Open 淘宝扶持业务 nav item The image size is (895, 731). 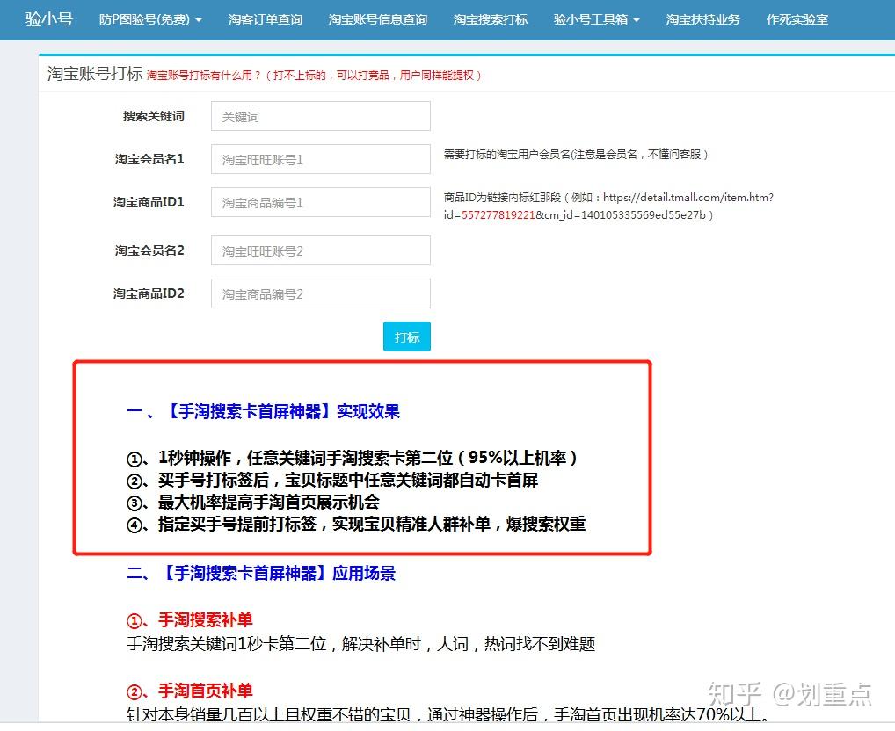coord(702,19)
